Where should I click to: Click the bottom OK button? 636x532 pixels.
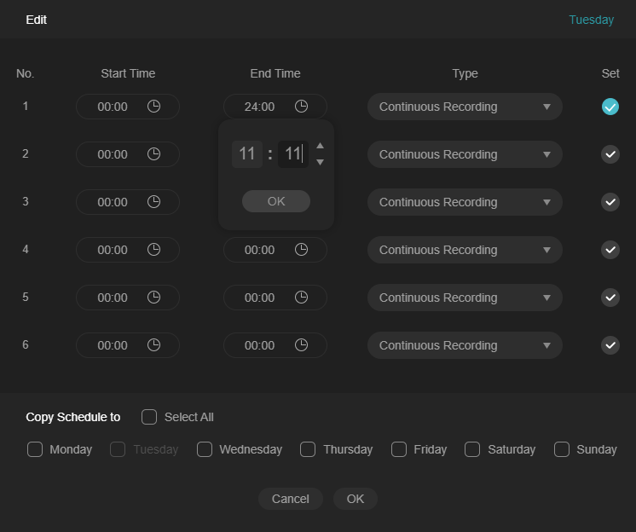click(x=356, y=499)
